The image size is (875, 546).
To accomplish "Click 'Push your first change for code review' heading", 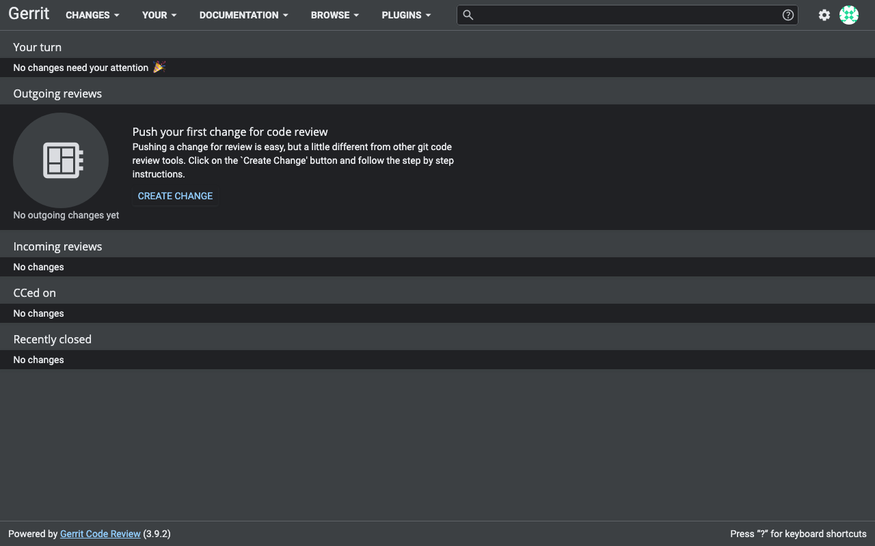I will pos(230,132).
